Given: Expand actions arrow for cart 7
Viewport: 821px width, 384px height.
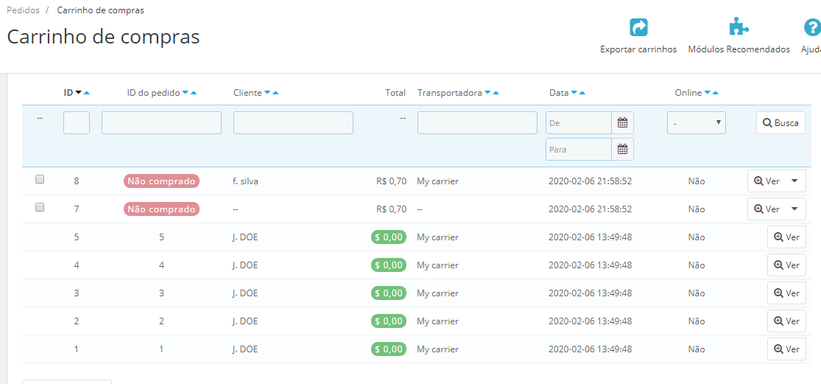Looking at the screenshot, I should tap(794, 209).
